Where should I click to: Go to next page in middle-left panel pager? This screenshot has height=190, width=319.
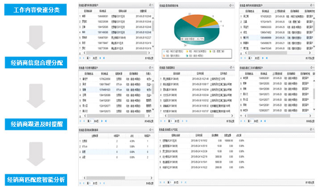click(x=102, y=120)
